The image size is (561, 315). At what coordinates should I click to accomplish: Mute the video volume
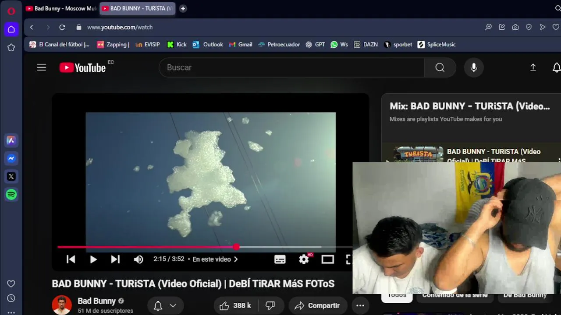point(138,259)
